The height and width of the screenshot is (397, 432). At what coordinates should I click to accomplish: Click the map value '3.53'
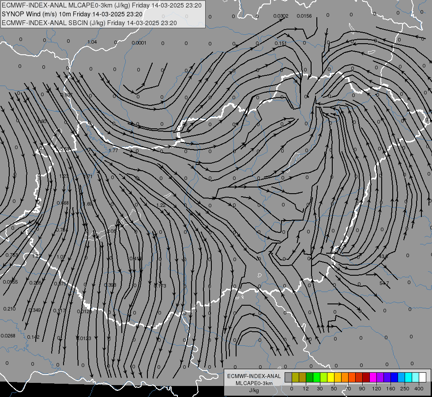point(65,150)
